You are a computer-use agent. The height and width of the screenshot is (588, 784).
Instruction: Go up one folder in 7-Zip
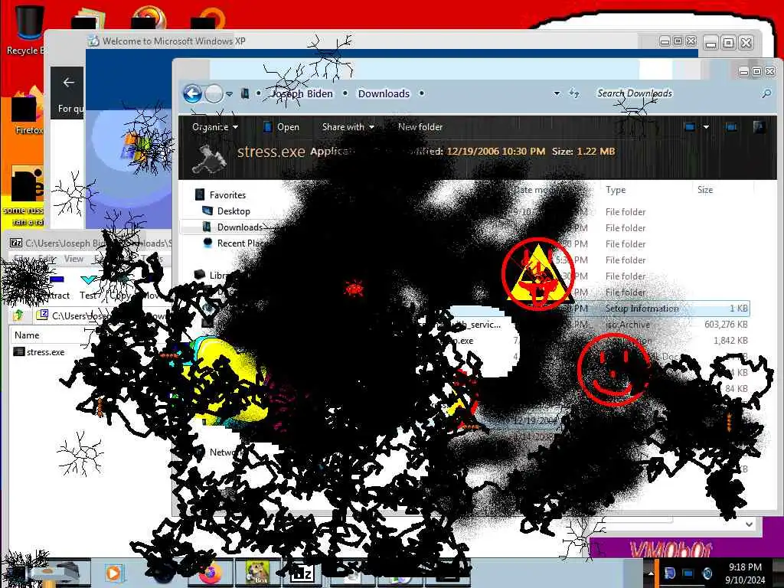[18, 315]
